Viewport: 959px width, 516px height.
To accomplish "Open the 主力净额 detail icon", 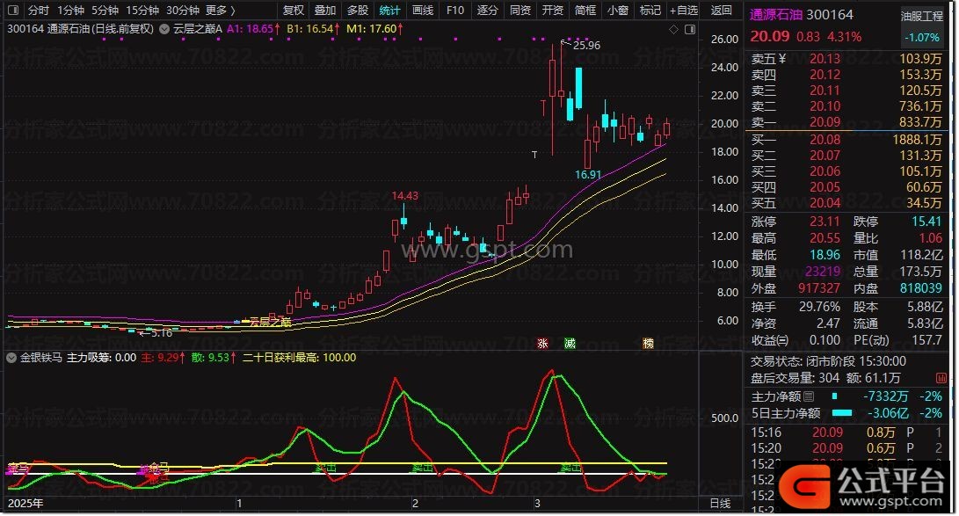I will (x=809, y=396).
